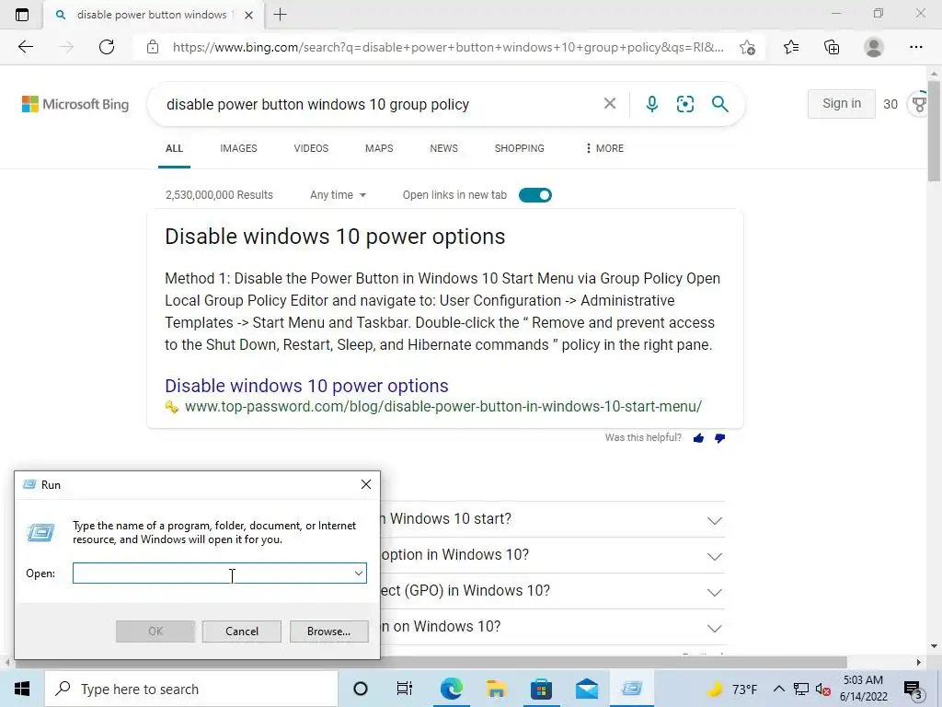Open the top-password.com URL link
This screenshot has width=942, height=707.
(443, 406)
